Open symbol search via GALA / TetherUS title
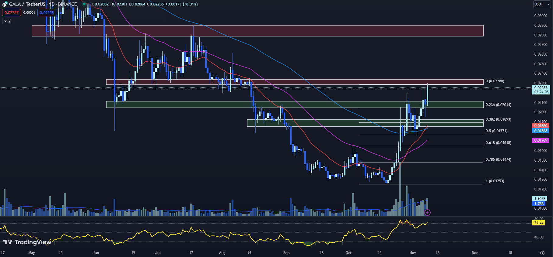Viewport: 553px width, 257px height. [43, 4]
